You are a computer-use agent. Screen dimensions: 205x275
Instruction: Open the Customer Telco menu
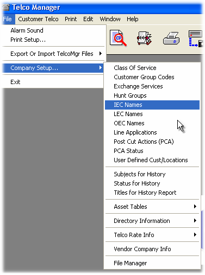point(38,19)
